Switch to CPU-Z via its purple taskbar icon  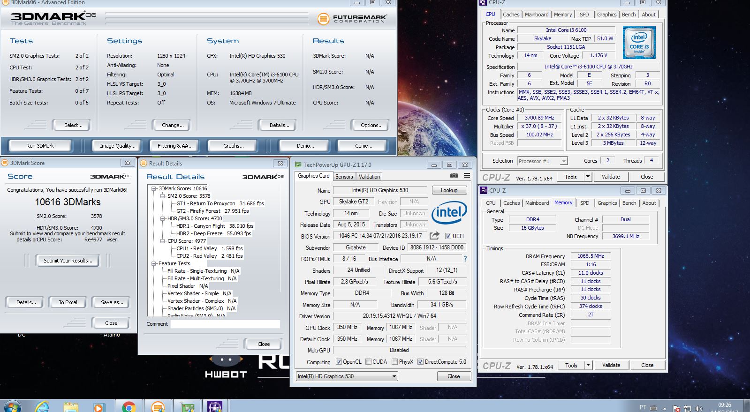click(x=215, y=407)
